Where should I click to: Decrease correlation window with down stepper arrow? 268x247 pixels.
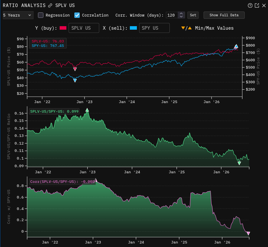coord(181,17)
